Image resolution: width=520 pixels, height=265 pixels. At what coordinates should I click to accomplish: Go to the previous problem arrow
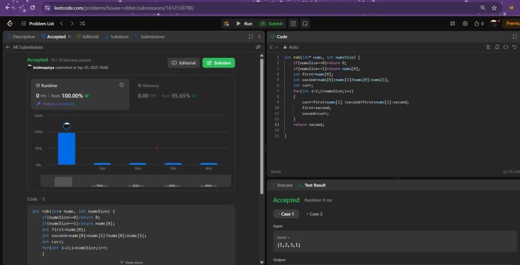(61, 23)
